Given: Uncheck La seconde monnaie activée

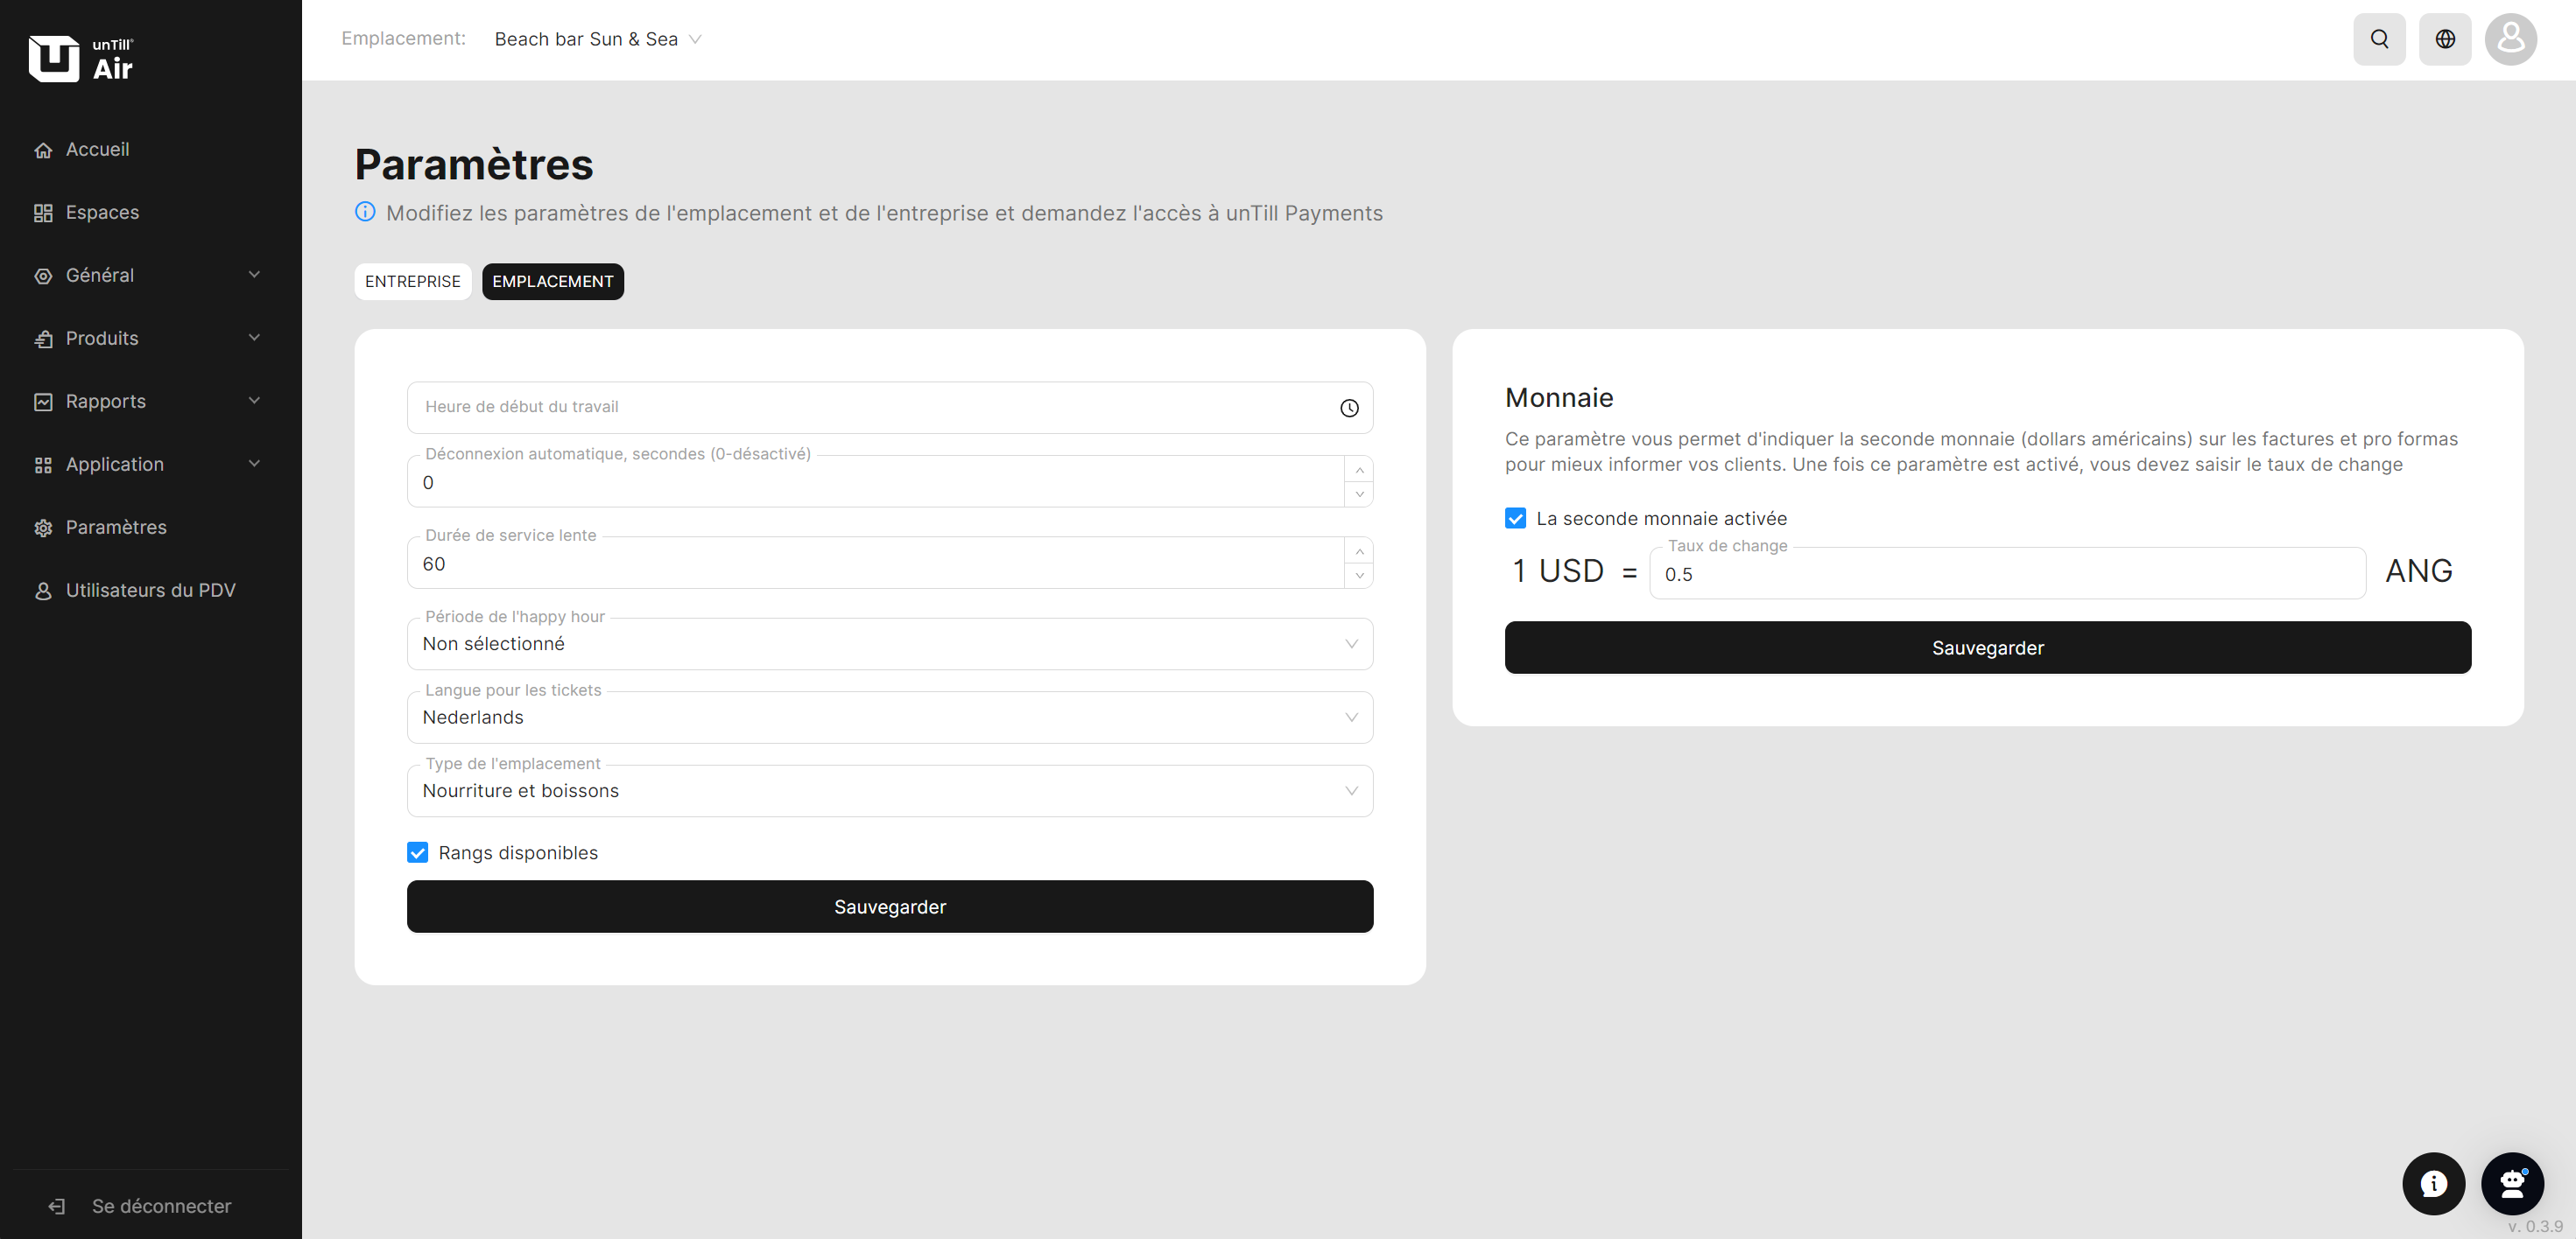Looking at the screenshot, I should [1515, 519].
